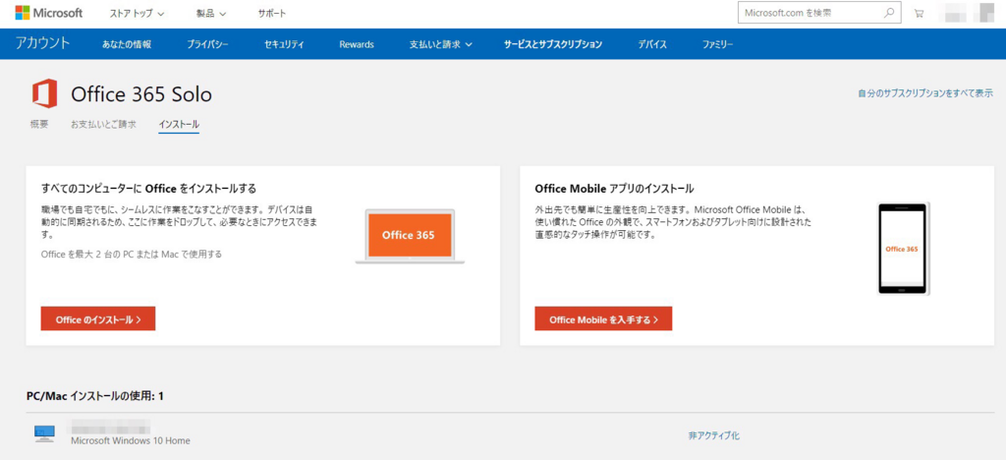Open the セキュリティ menu item
Image resolution: width=1006 pixels, height=460 pixels.
(x=284, y=44)
